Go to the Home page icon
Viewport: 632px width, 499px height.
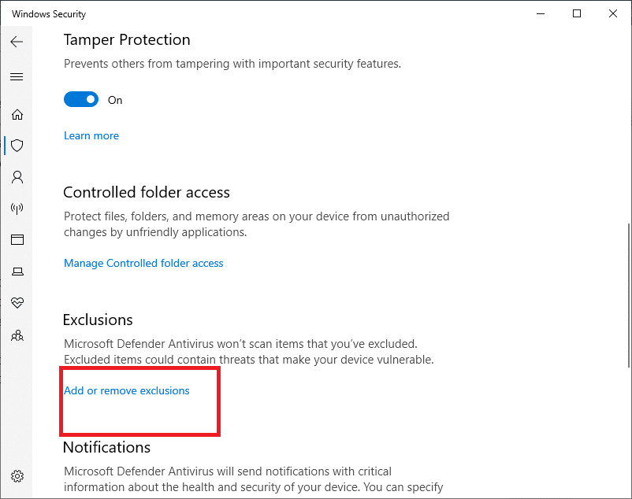click(17, 115)
